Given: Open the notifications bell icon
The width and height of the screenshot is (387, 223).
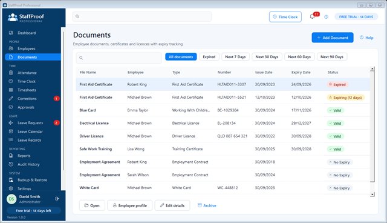Looking at the screenshot, I should [x=312, y=16].
